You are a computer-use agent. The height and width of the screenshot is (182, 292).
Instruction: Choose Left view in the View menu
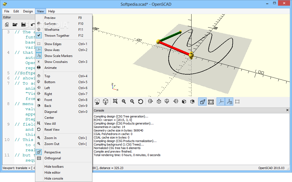tap(64, 88)
